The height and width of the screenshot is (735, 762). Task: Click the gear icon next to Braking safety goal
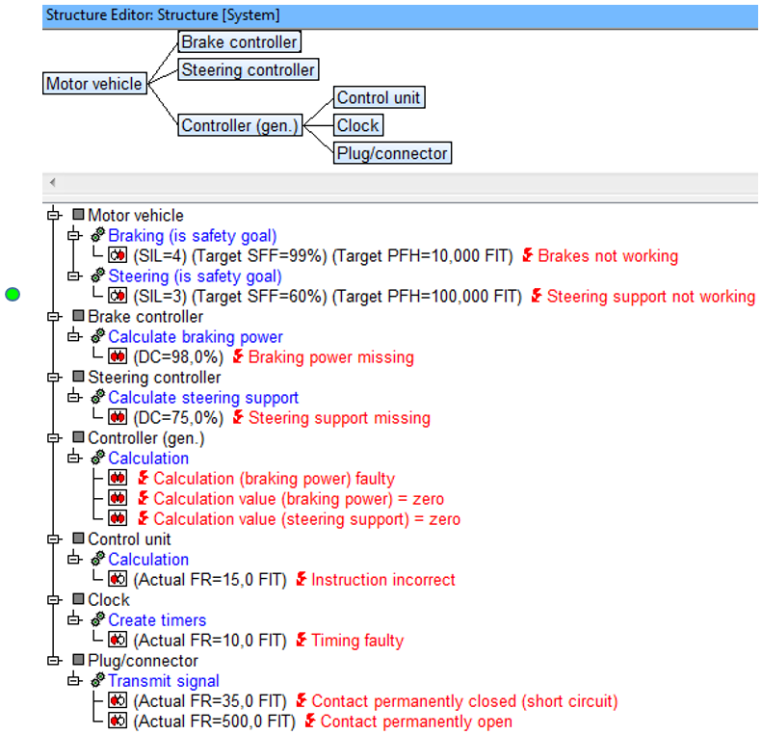click(97, 235)
